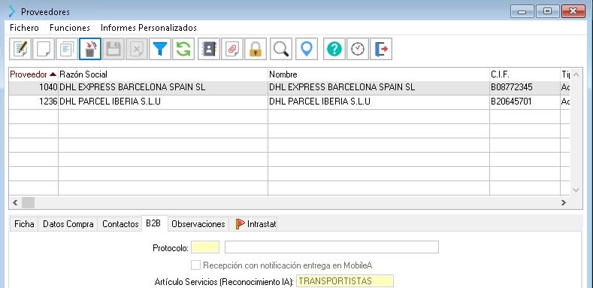Sort by the Proveedor column header

tap(33, 74)
